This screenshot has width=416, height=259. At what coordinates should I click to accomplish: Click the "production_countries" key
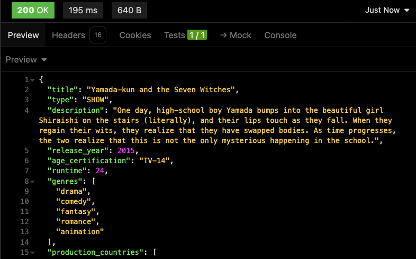coord(95,252)
